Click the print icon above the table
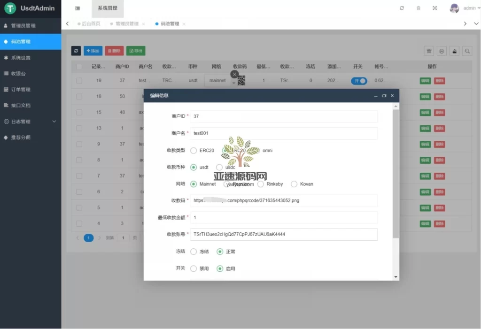481x329 pixels. coord(442,51)
